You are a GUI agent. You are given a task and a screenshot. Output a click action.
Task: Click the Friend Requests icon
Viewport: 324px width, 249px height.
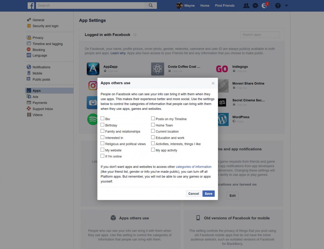click(246, 5)
